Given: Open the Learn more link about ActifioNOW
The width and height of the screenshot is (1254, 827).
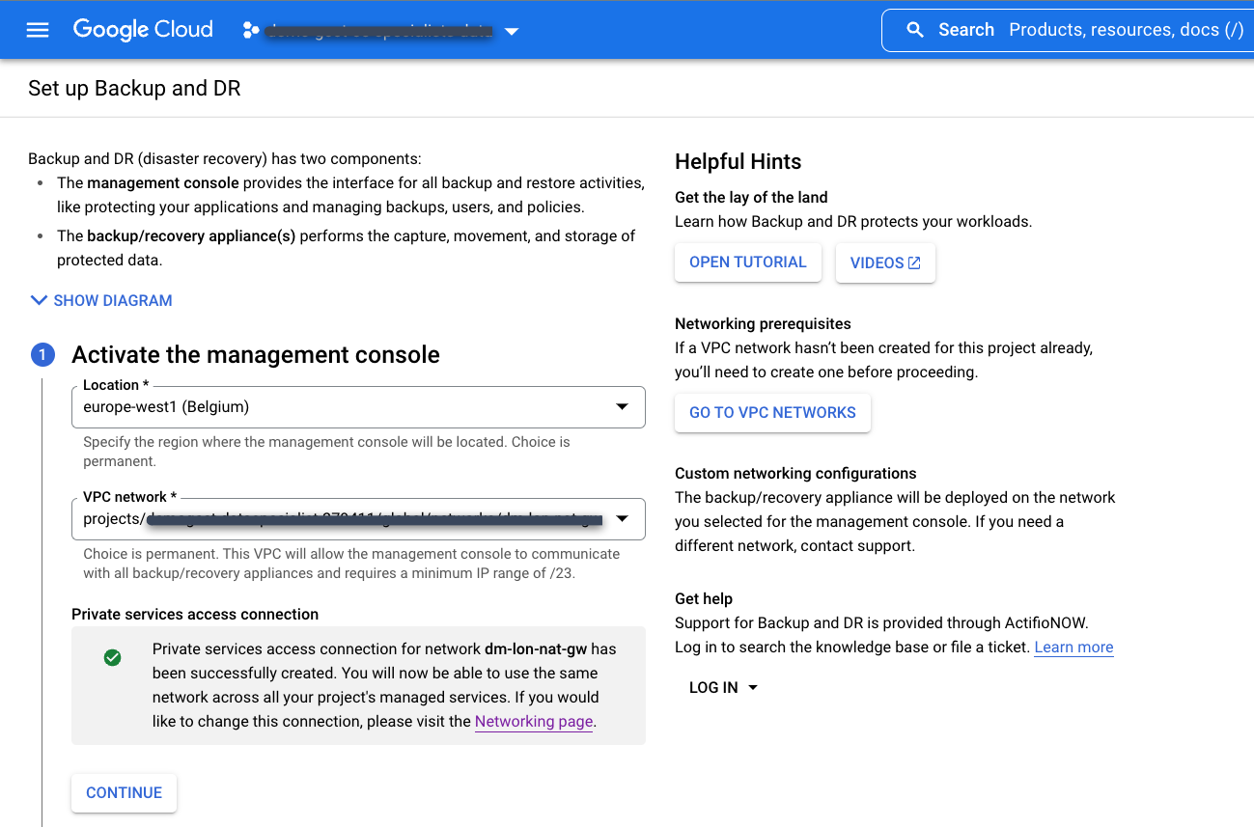Looking at the screenshot, I should tap(1073, 647).
